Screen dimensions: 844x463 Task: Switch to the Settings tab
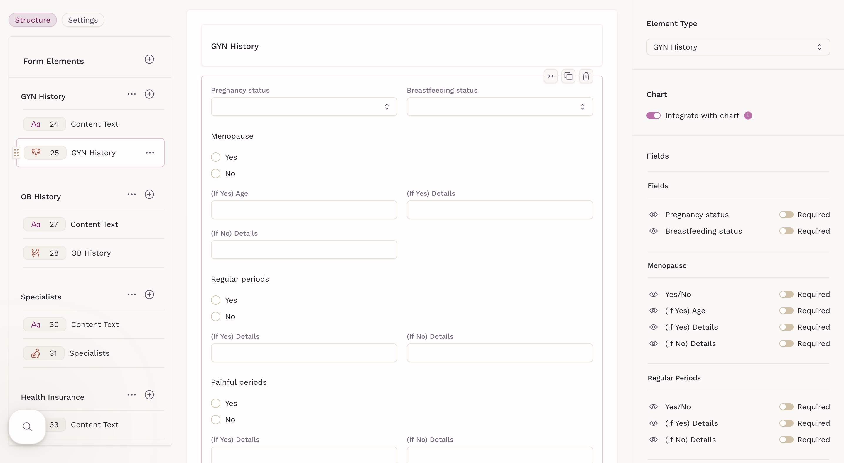(x=82, y=20)
